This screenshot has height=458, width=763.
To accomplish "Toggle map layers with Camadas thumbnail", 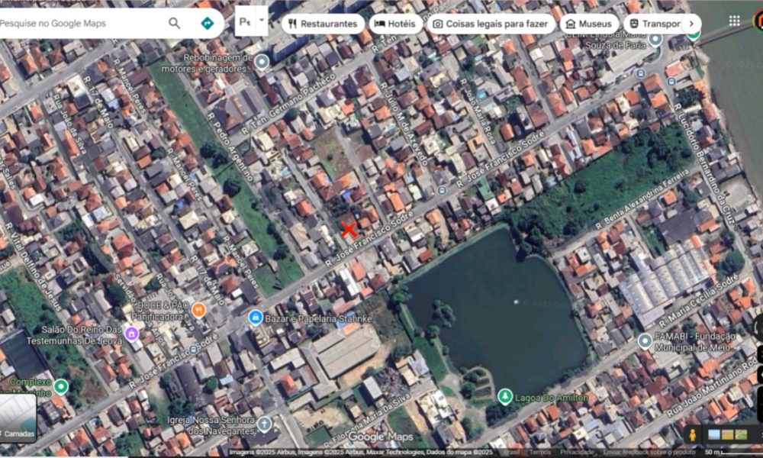I will pyautogui.click(x=18, y=418).
